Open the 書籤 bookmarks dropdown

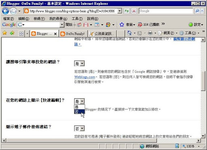pyautogui.click(x=131, y=25)
